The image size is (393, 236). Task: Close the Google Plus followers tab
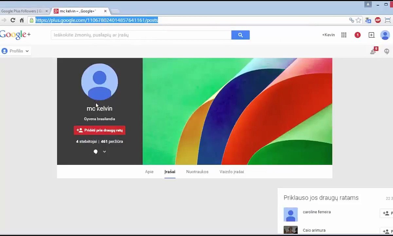(x=47, y=11)
